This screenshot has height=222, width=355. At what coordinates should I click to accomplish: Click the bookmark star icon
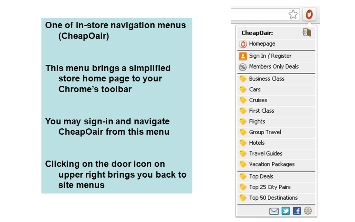(x=293, y=14)
